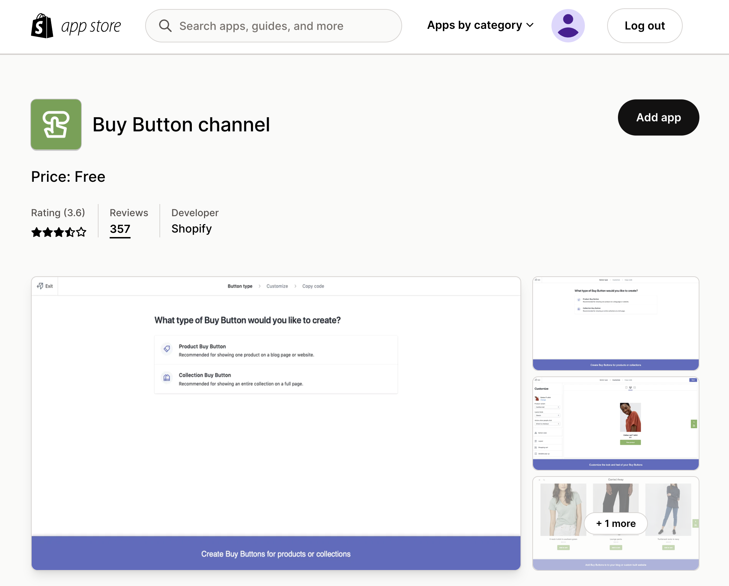The image size is (729, 586).
Task: Click the Add app button
Action: [x=658, y=117]
